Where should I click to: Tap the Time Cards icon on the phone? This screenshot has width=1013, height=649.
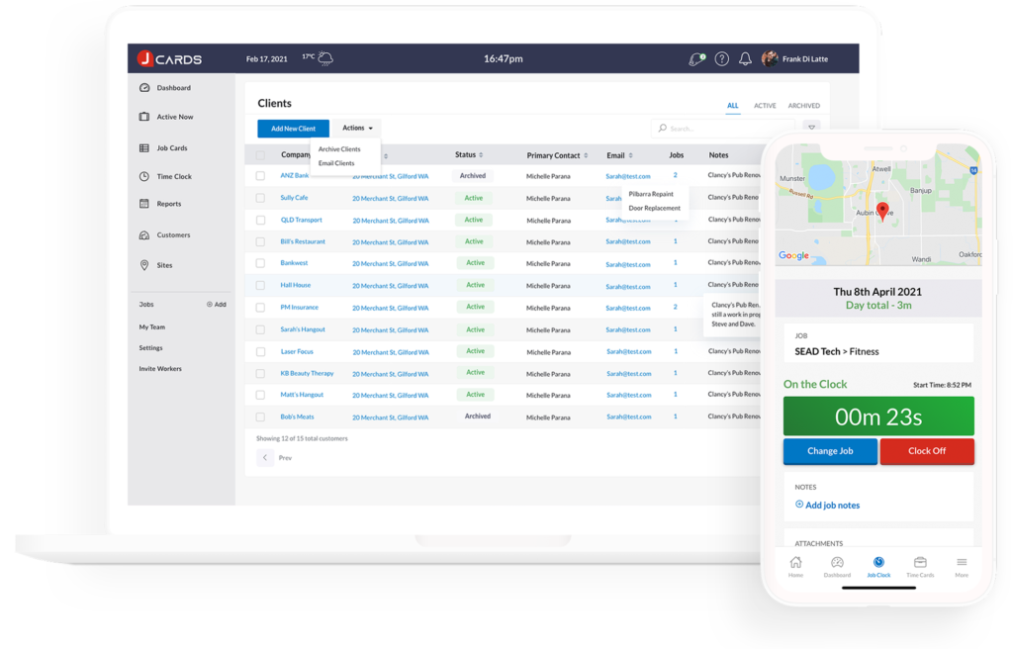[x=920, y=565]
